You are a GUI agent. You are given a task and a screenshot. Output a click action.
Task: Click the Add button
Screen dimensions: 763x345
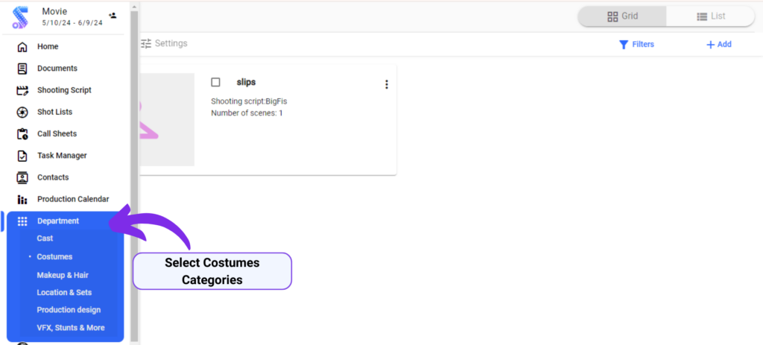719,45
